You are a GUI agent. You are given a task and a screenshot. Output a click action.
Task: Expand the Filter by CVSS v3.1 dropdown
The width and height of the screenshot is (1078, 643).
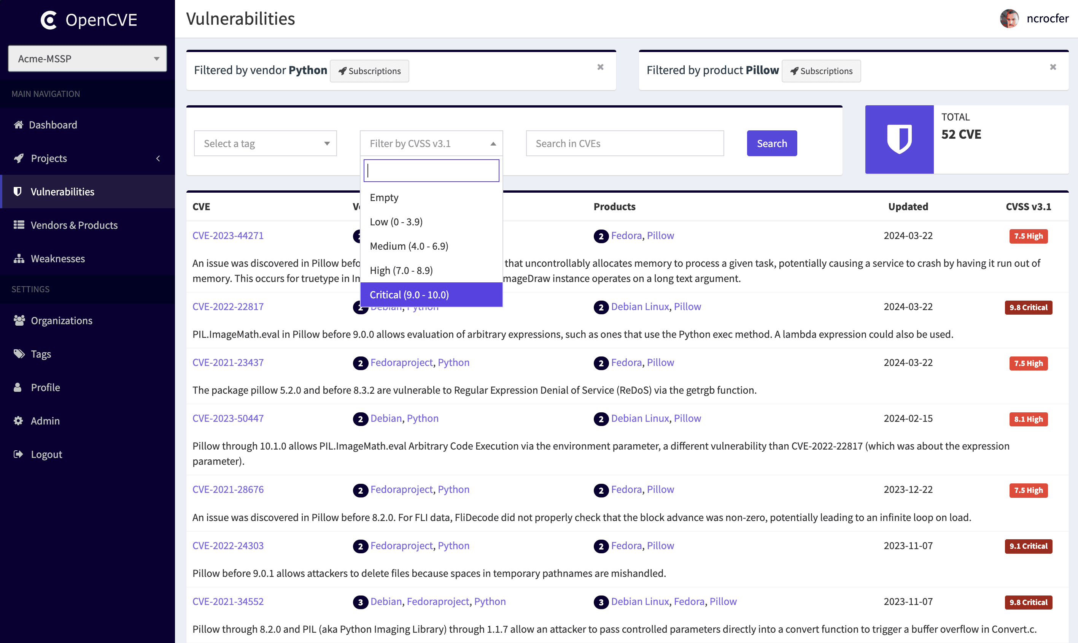click(x=431, y=143)
